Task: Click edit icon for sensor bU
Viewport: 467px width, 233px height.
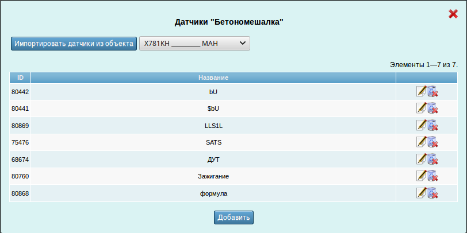Action: (x=421, y=91)
